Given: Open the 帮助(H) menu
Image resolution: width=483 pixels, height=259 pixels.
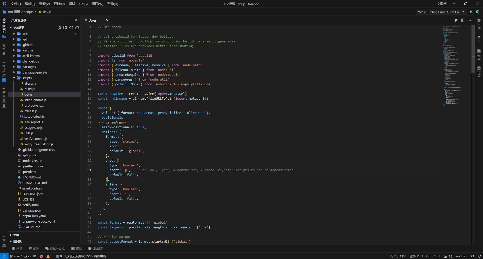Looking at the screenshot, I should 112,4.
